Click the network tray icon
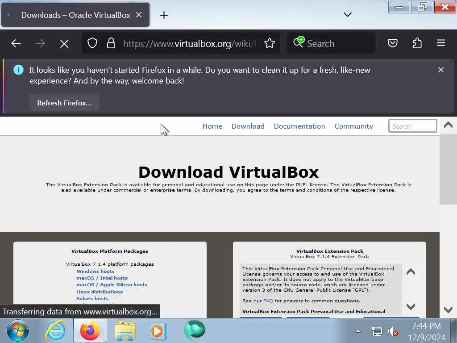 click(377, 331)
